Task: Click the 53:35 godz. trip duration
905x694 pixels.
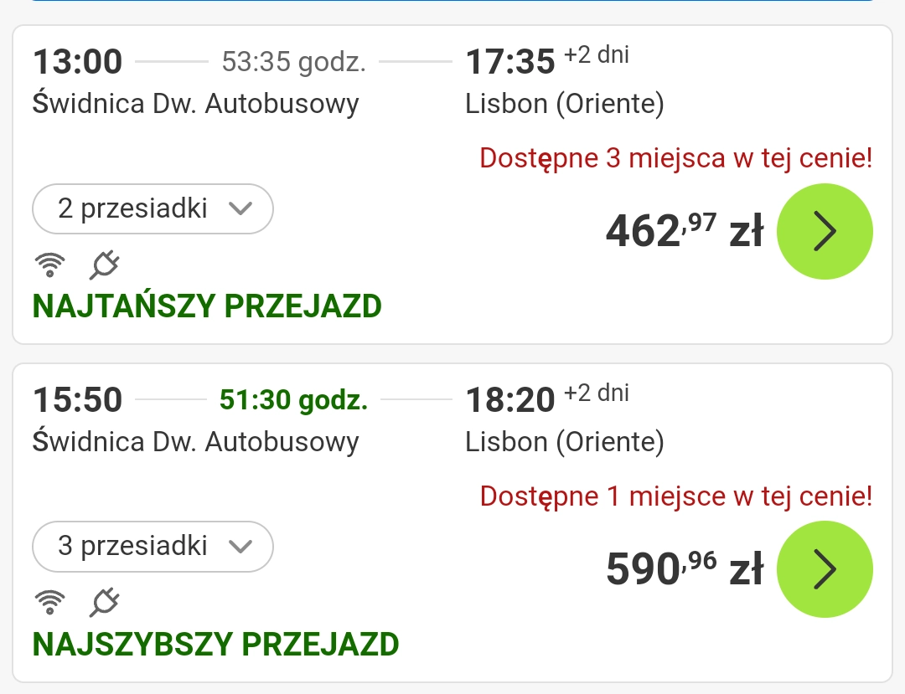Action: coord(293,62)
